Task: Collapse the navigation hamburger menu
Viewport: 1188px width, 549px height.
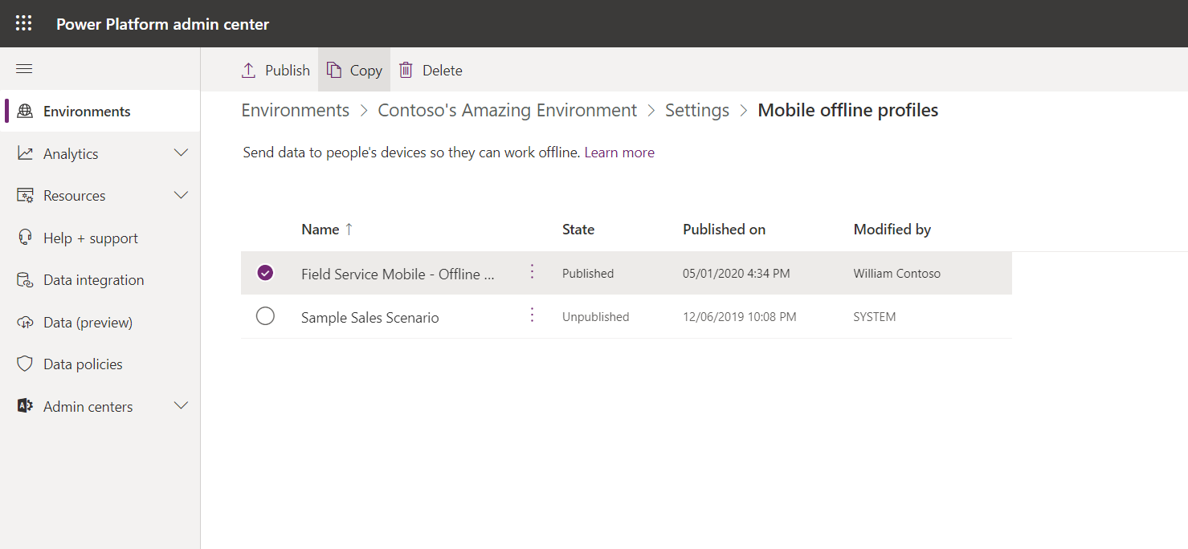Action: point(24,69)
